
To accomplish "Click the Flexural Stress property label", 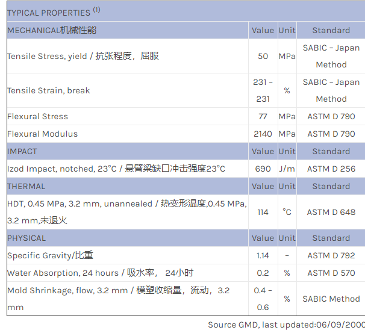I will click(x=37, y=116).
